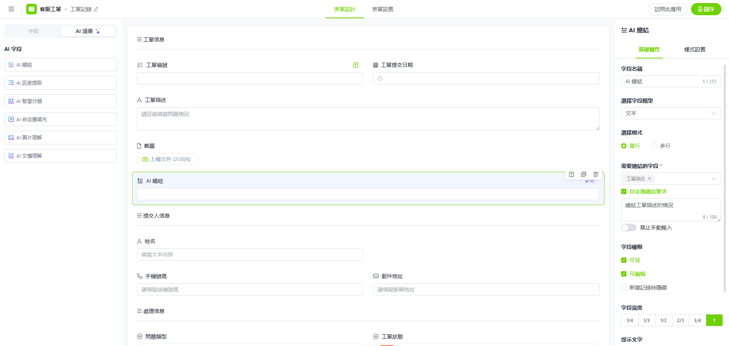Click the pencil edit icon beside 工單記錄
Viewport: 729px width, 346px height.
[96, 9]
